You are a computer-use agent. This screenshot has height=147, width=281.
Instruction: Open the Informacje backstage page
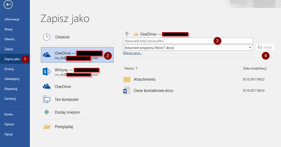(x=12, y=19)
